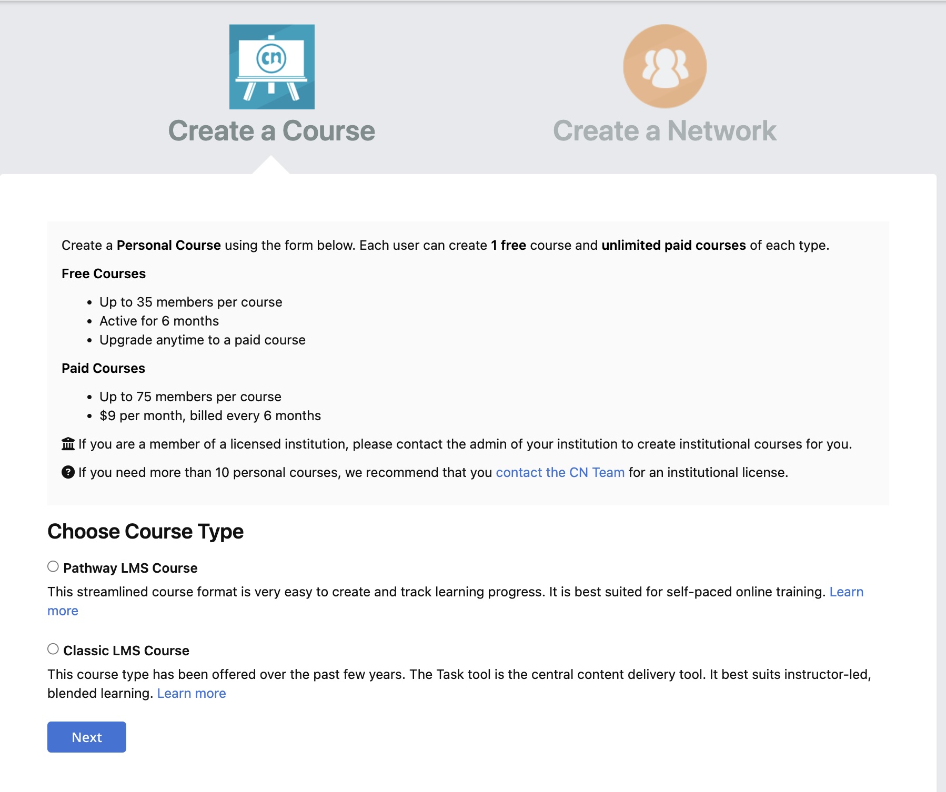
Task: Select the Pathway LMS Course radio button
Action: 53,566
